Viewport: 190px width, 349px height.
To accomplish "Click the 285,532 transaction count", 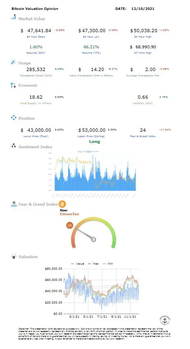I will tap(36, 69).
